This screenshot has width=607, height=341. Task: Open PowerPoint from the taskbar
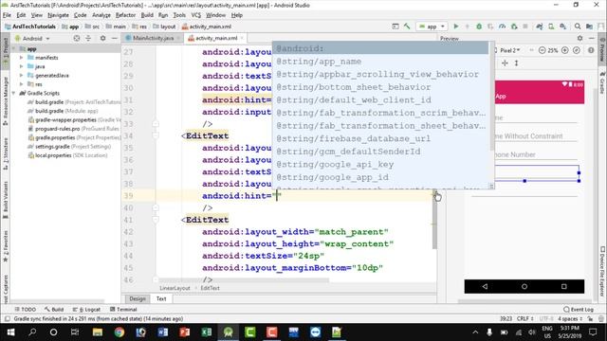click(x=185, y=332)
